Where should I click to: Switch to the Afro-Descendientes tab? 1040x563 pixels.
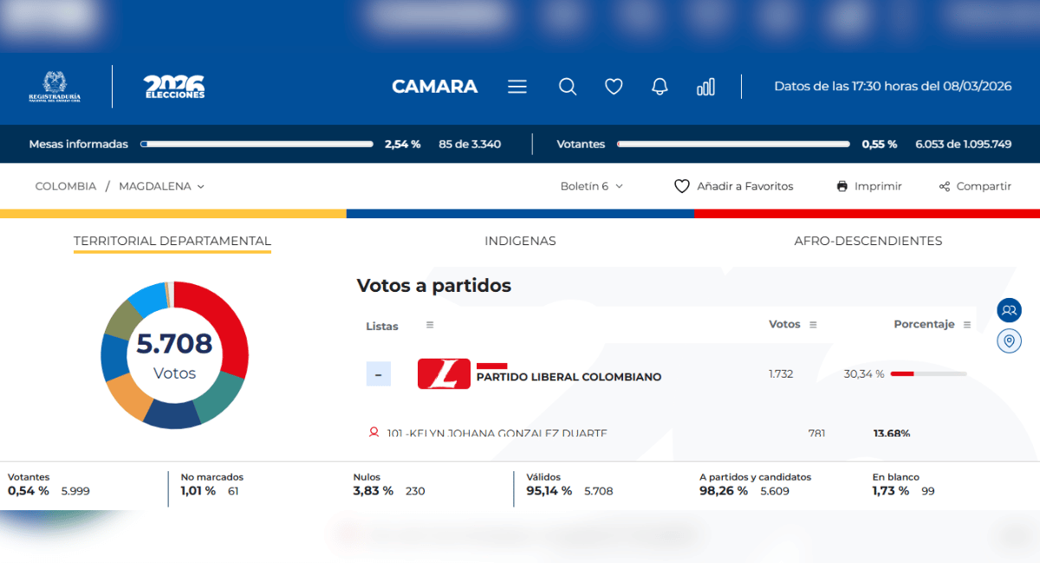tap(868, 241)
